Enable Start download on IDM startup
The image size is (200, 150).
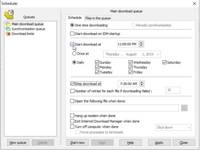pos(72,34)
